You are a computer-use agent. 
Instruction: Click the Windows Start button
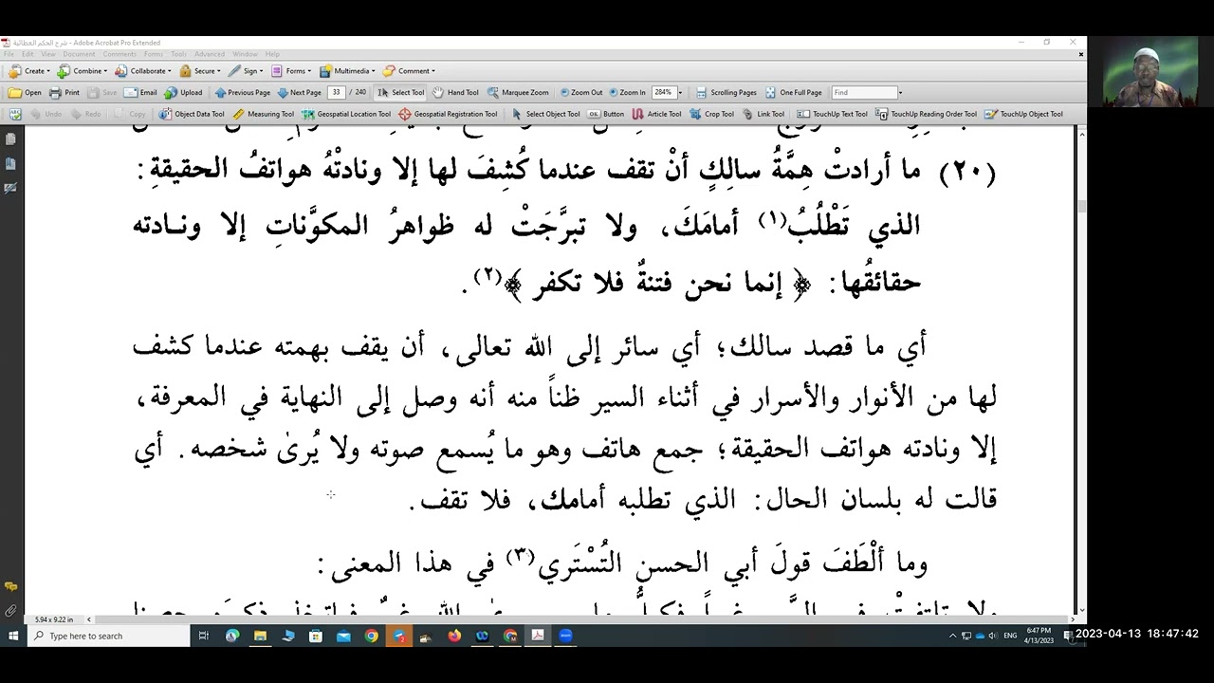coord(12,636)
